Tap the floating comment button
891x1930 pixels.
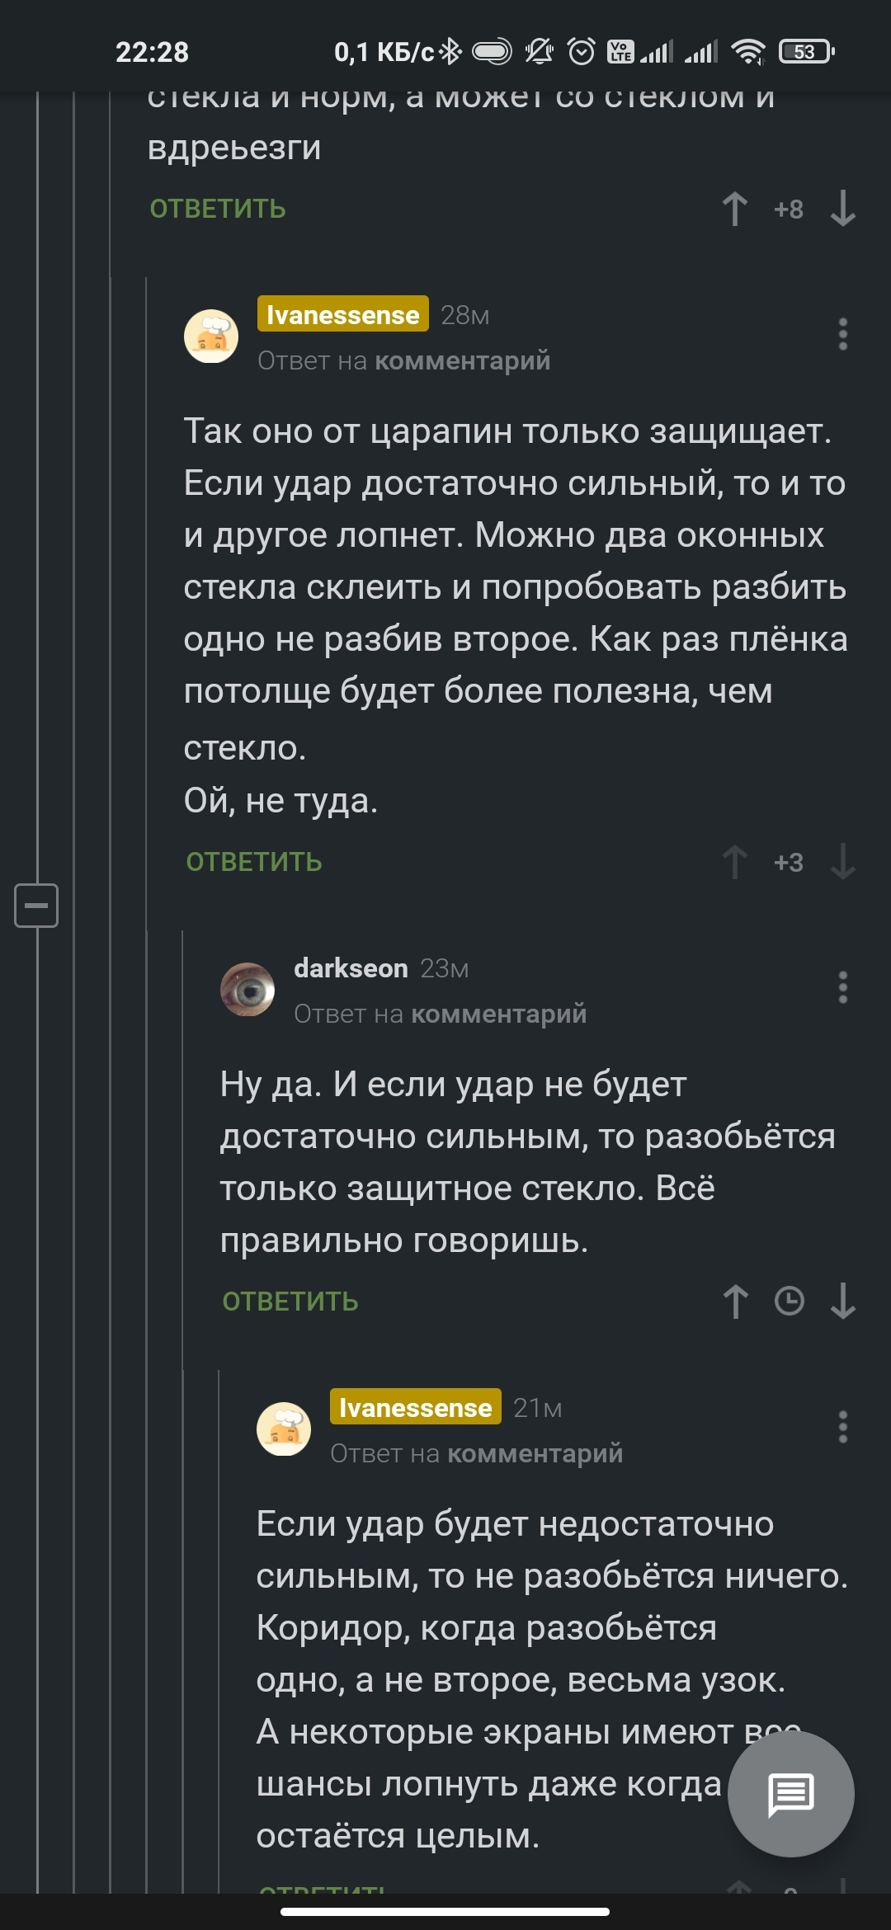coord(790,1794)
